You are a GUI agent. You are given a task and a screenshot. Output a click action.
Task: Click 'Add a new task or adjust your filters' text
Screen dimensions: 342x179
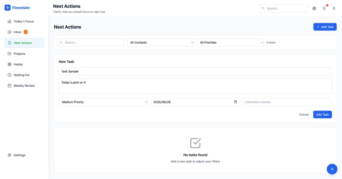[x=195, y=161]
